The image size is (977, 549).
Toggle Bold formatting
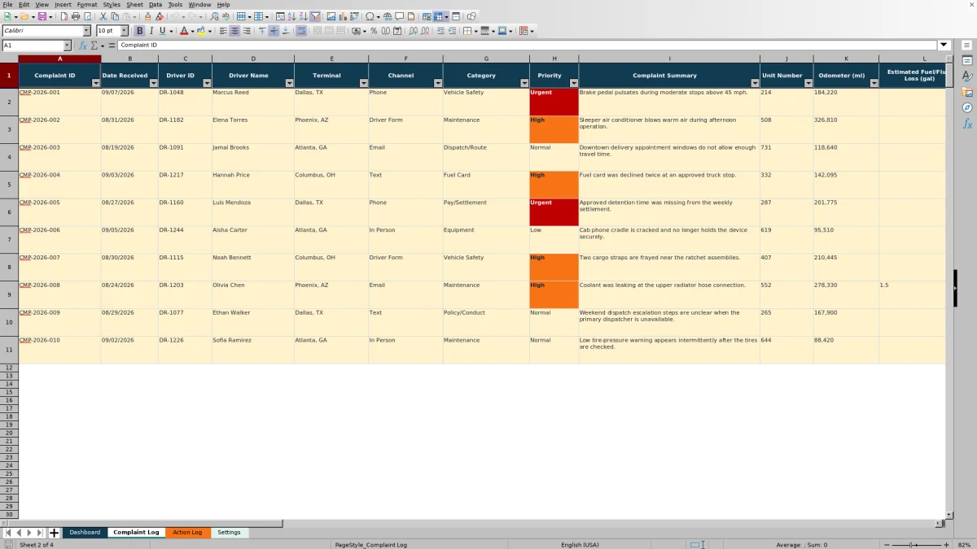pos(139,31)
